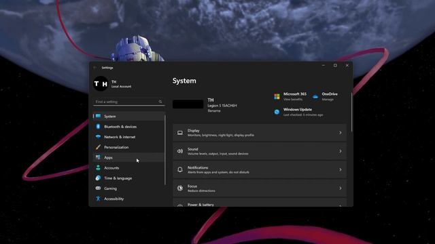Viewport: 435px width, 244px height.
Task: Click the Find a setting search box
Action: (128, 102)
